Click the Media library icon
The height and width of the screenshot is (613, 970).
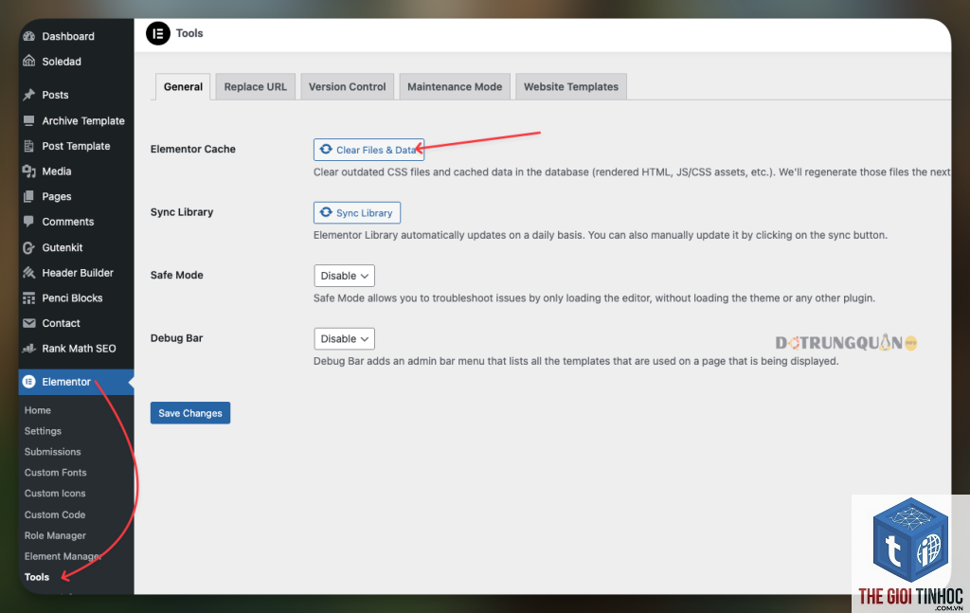click(x=29, y=171)
